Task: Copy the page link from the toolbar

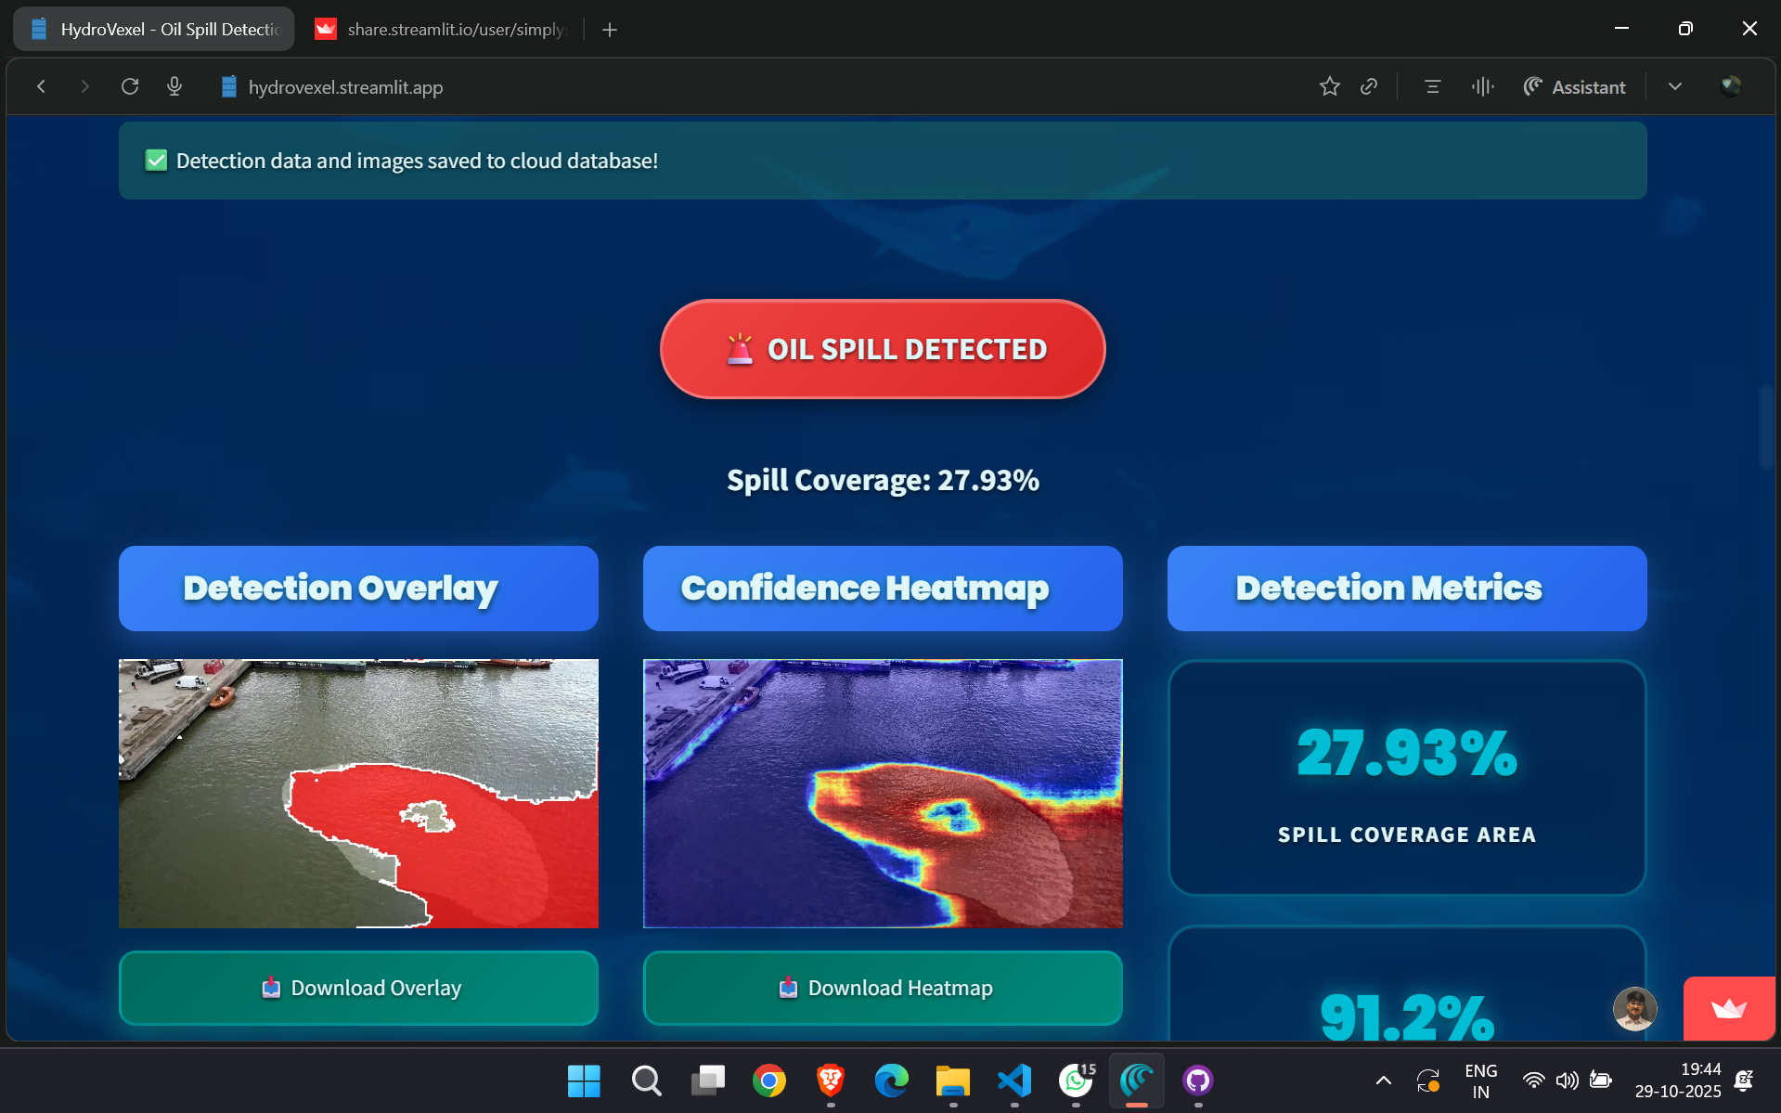Action: click(1370, 86)
